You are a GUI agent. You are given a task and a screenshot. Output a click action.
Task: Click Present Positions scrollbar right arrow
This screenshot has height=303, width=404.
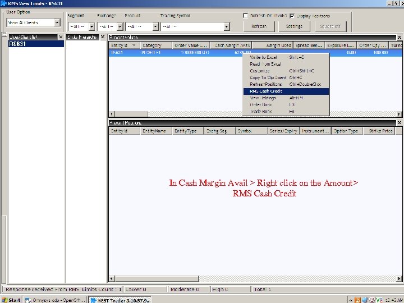tap(399, 278)
